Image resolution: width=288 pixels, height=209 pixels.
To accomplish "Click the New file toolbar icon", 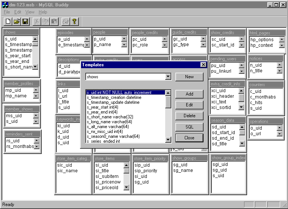I will point(8,21).
